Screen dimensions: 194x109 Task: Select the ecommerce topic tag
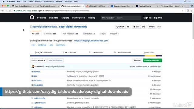(x=61, y=45)
